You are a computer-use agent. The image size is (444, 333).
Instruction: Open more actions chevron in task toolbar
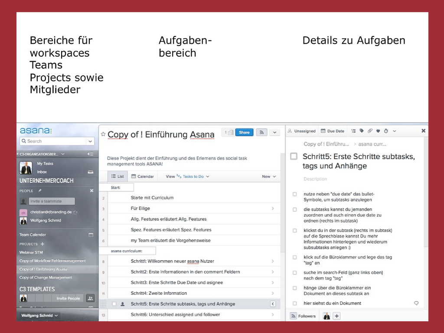tap(395, 131)
